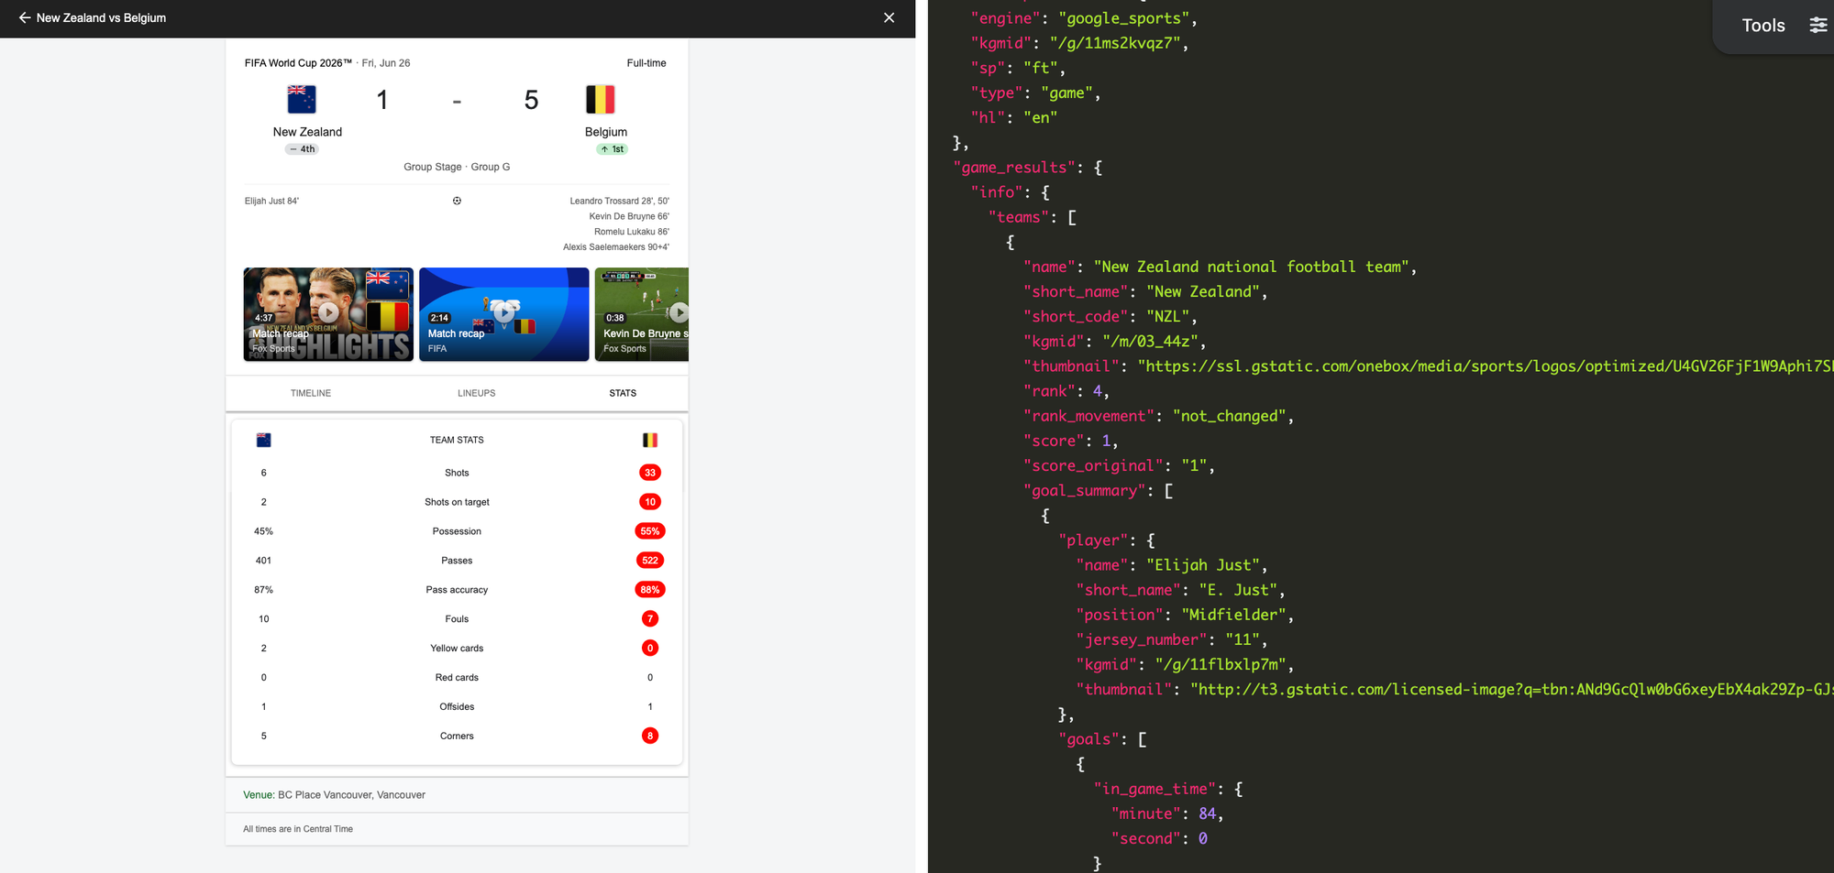Click the small New Zealand flag in Team Stats

(264, 440)
